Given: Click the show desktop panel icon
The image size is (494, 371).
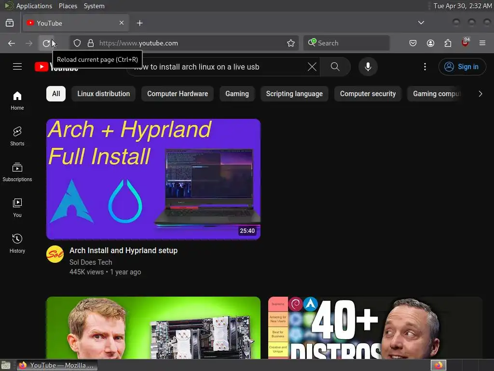Looking at the screenshot, I should click(x=6, y=365).
